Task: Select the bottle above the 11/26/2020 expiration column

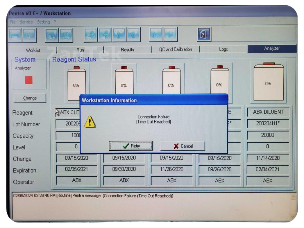Action: (x=171, y=80)
